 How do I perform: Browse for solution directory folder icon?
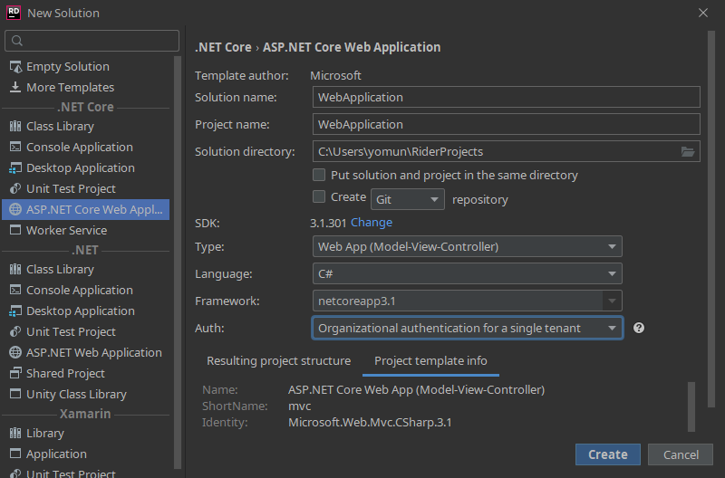tap(688, 151)
